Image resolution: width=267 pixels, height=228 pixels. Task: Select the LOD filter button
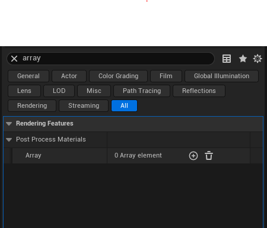coord(59,91)
